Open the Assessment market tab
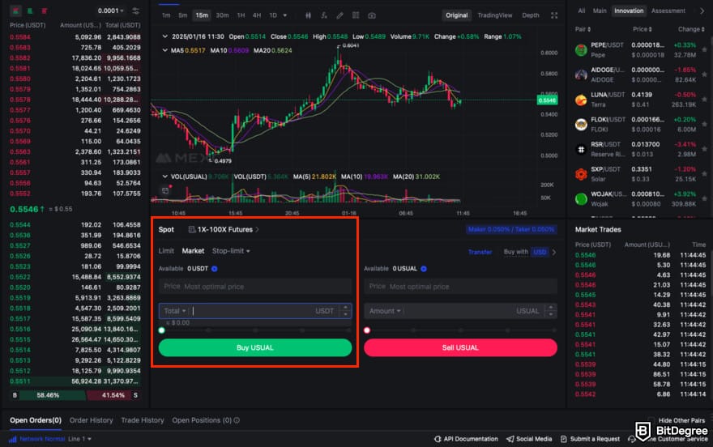This screenshot has width=713, height=447. [668, 11]
